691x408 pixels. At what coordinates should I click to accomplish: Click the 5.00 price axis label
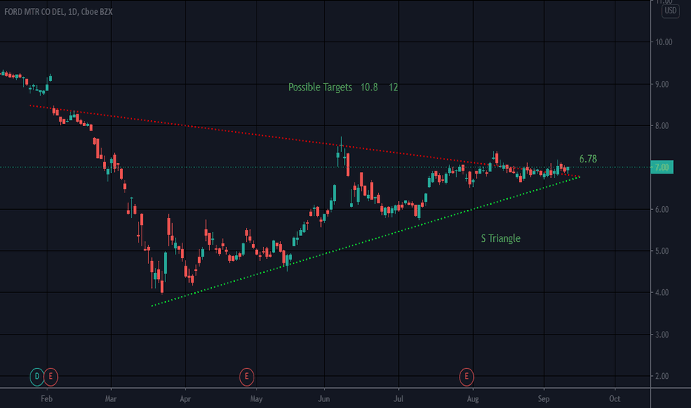tap(662, 251)
